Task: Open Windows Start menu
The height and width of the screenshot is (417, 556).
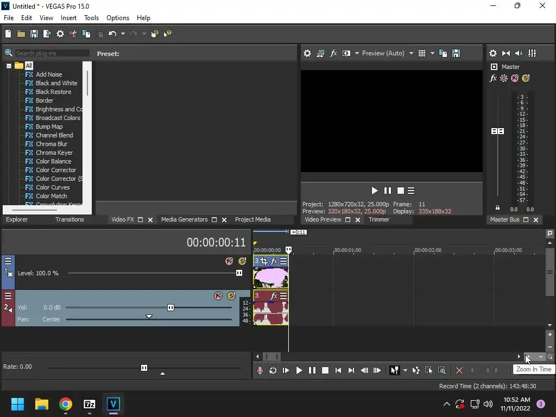Action: coord(17,404)
